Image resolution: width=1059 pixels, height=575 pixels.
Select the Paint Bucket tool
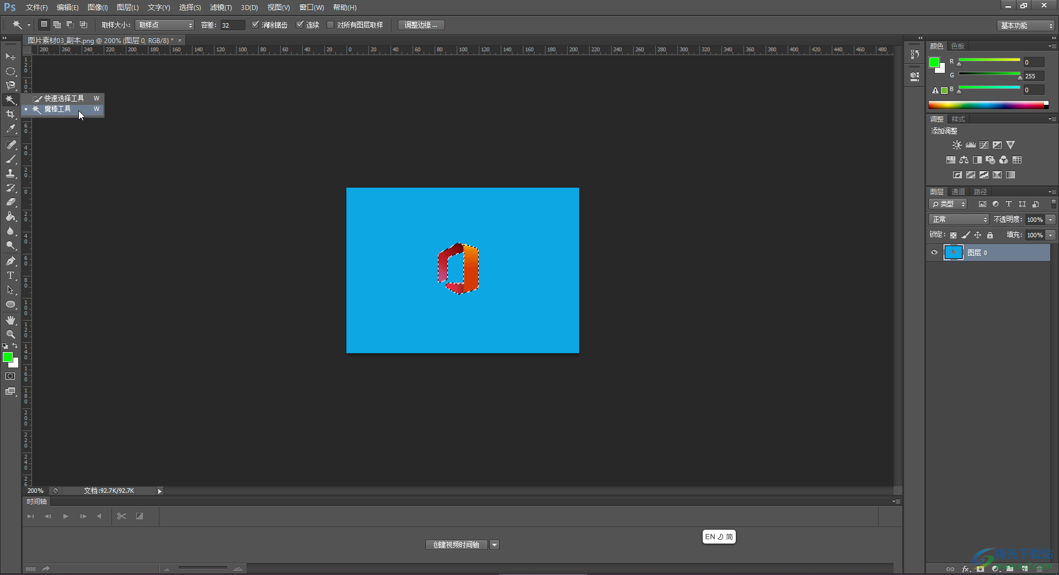pyautogui.click(x=10, y=216)
